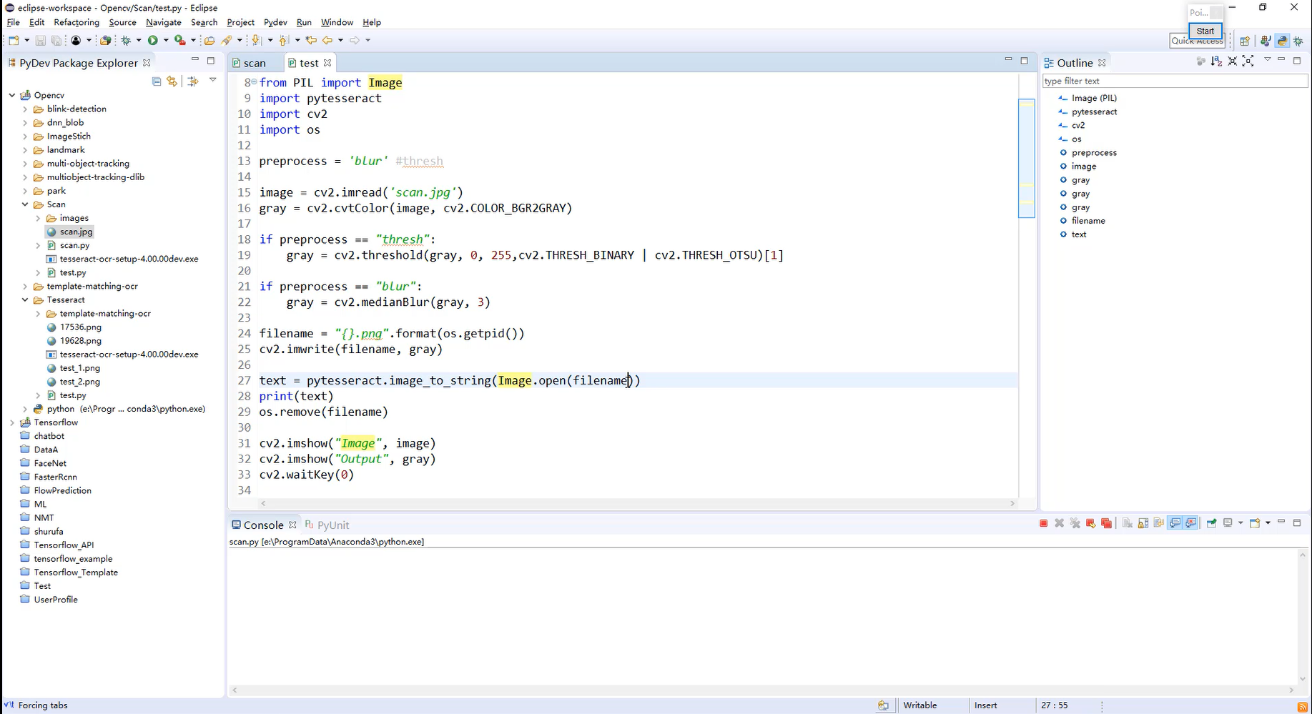Screen dimensions: 1312x714
Task: Click the Back navigation arrow
Action: [x=327, y=40]
